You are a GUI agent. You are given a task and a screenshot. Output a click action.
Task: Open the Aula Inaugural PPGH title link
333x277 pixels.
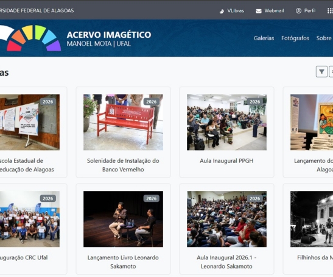click(226, 160)
